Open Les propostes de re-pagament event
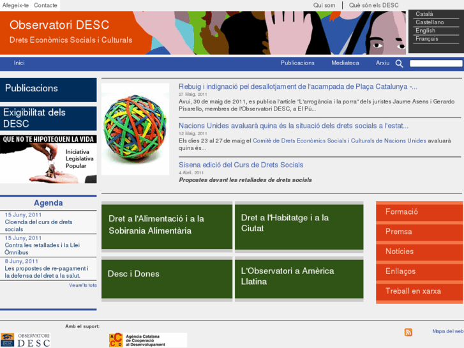 [47, 272]
